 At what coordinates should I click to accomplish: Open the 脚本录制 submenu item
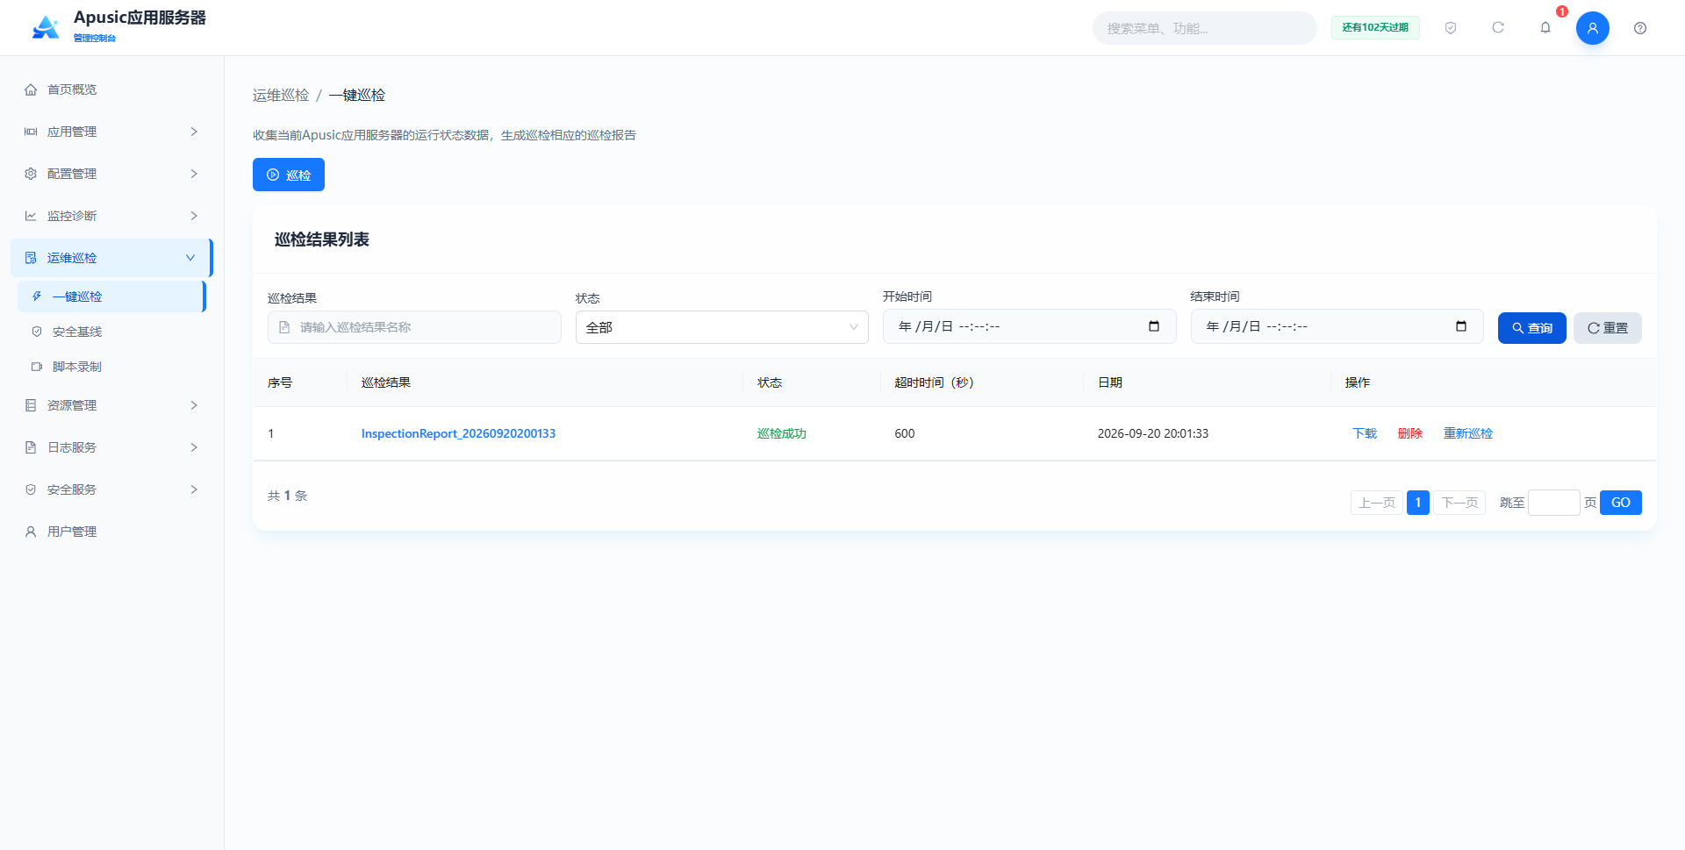tap(112, 367)
